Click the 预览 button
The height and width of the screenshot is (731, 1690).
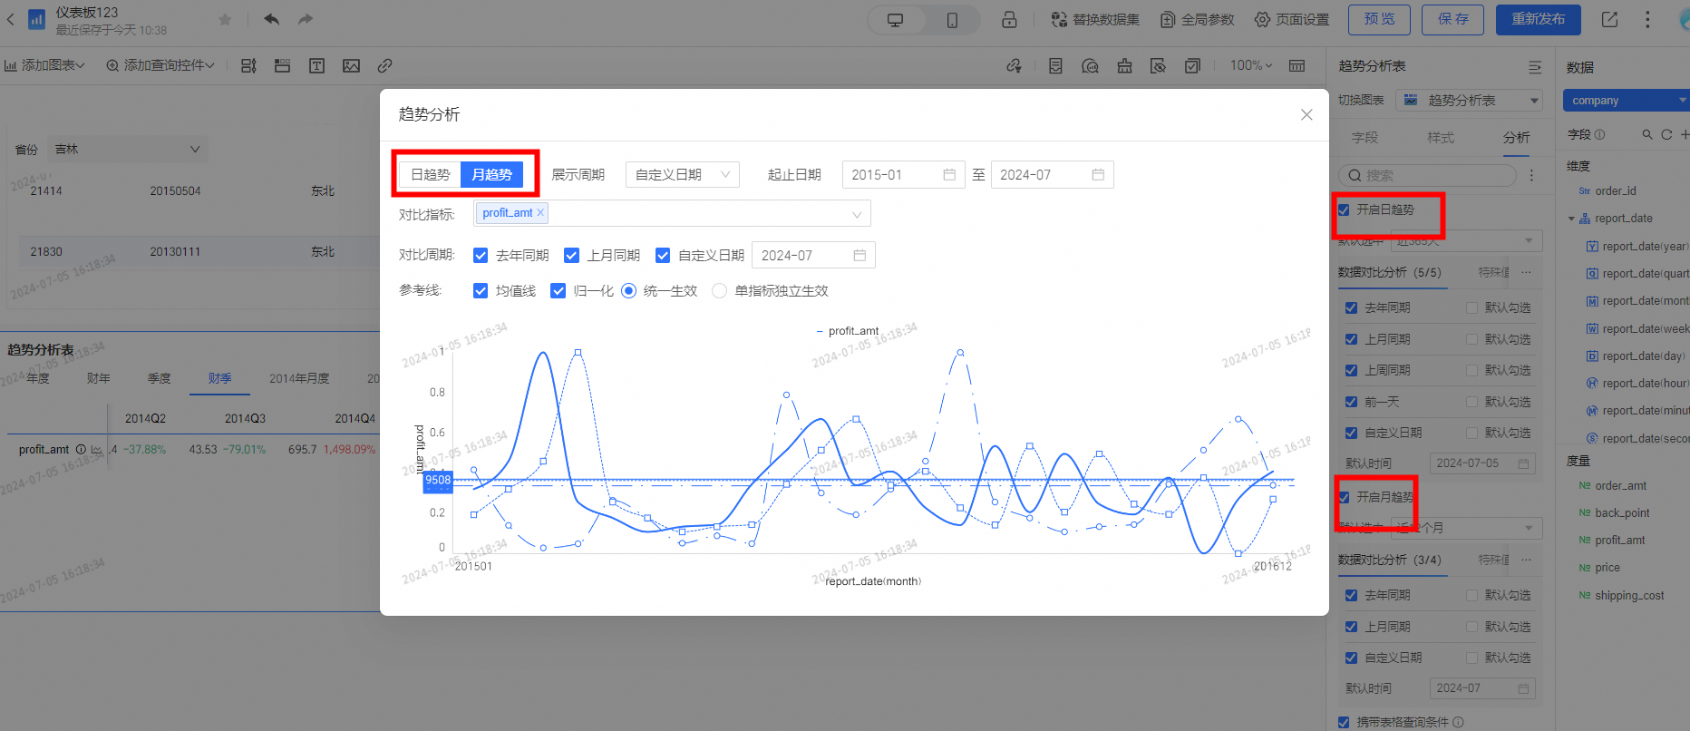[x=1379, y=19]
